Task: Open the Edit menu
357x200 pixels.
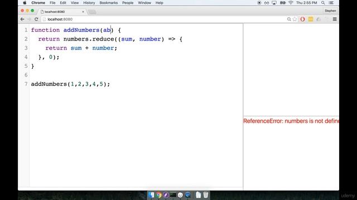Action: pos(63,3)
